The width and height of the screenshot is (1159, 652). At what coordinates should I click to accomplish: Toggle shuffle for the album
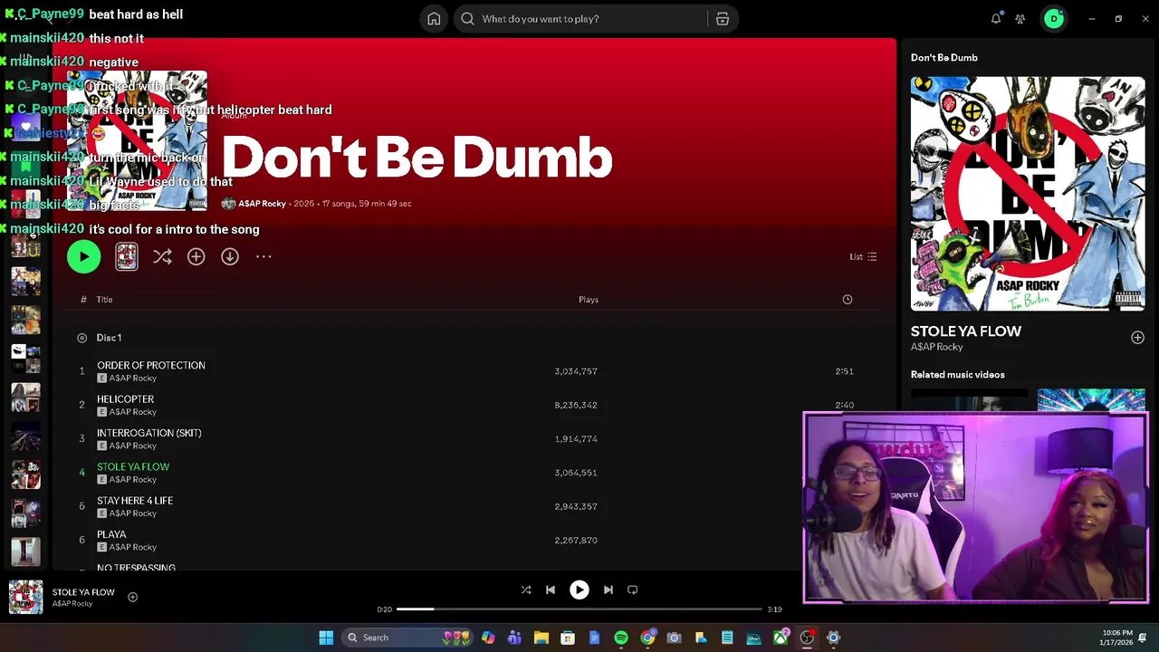162,256
